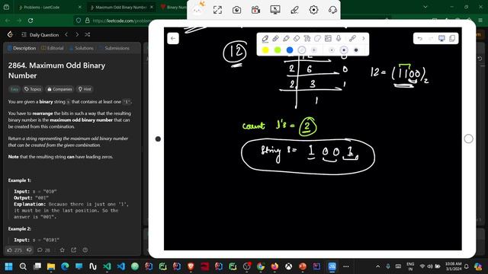The width and height of the screenshot is (488, 274).
Task: Reveal the Hint tag
Action: coord(85,89)
